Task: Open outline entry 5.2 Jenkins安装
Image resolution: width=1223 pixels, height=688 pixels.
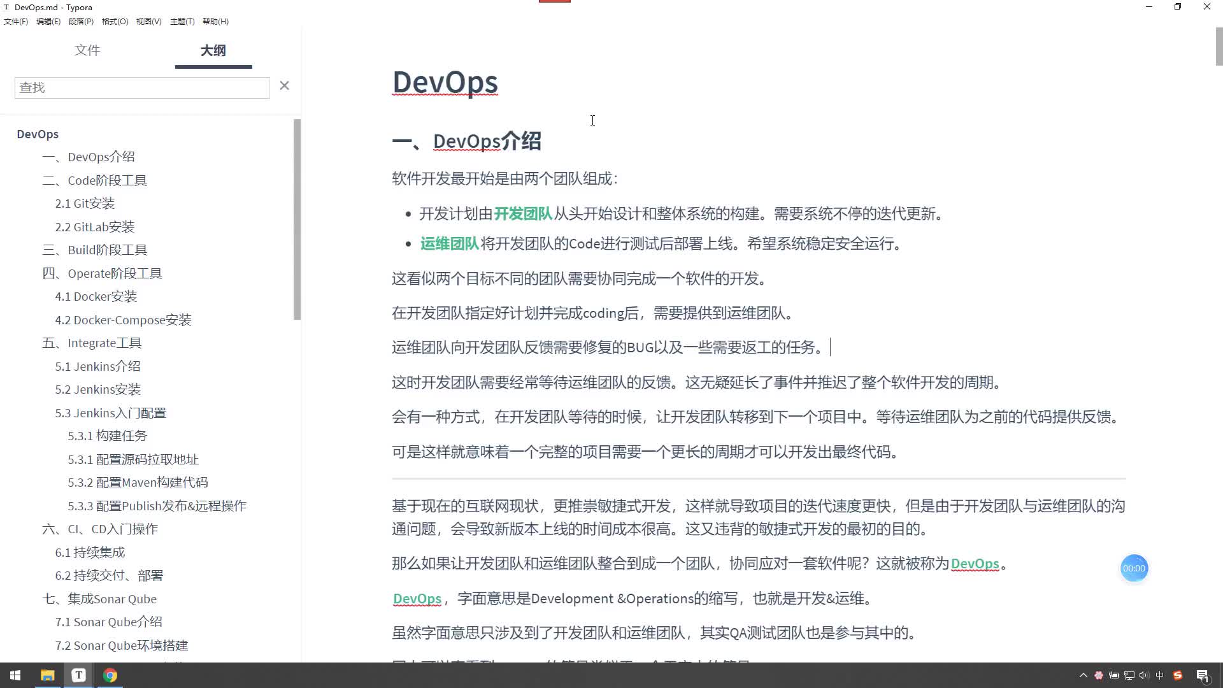Action: click(x=97, y=389)
